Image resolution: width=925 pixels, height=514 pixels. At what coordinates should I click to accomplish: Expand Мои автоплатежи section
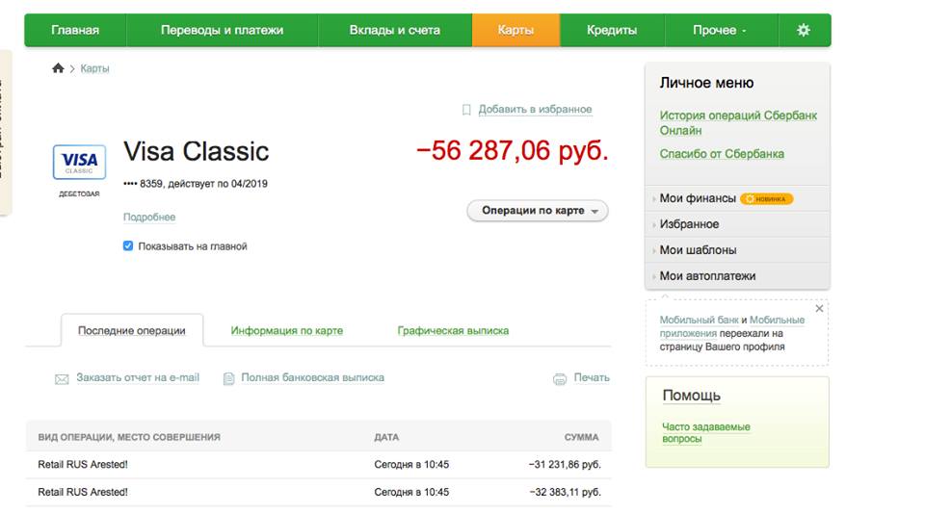coord(707,276)
